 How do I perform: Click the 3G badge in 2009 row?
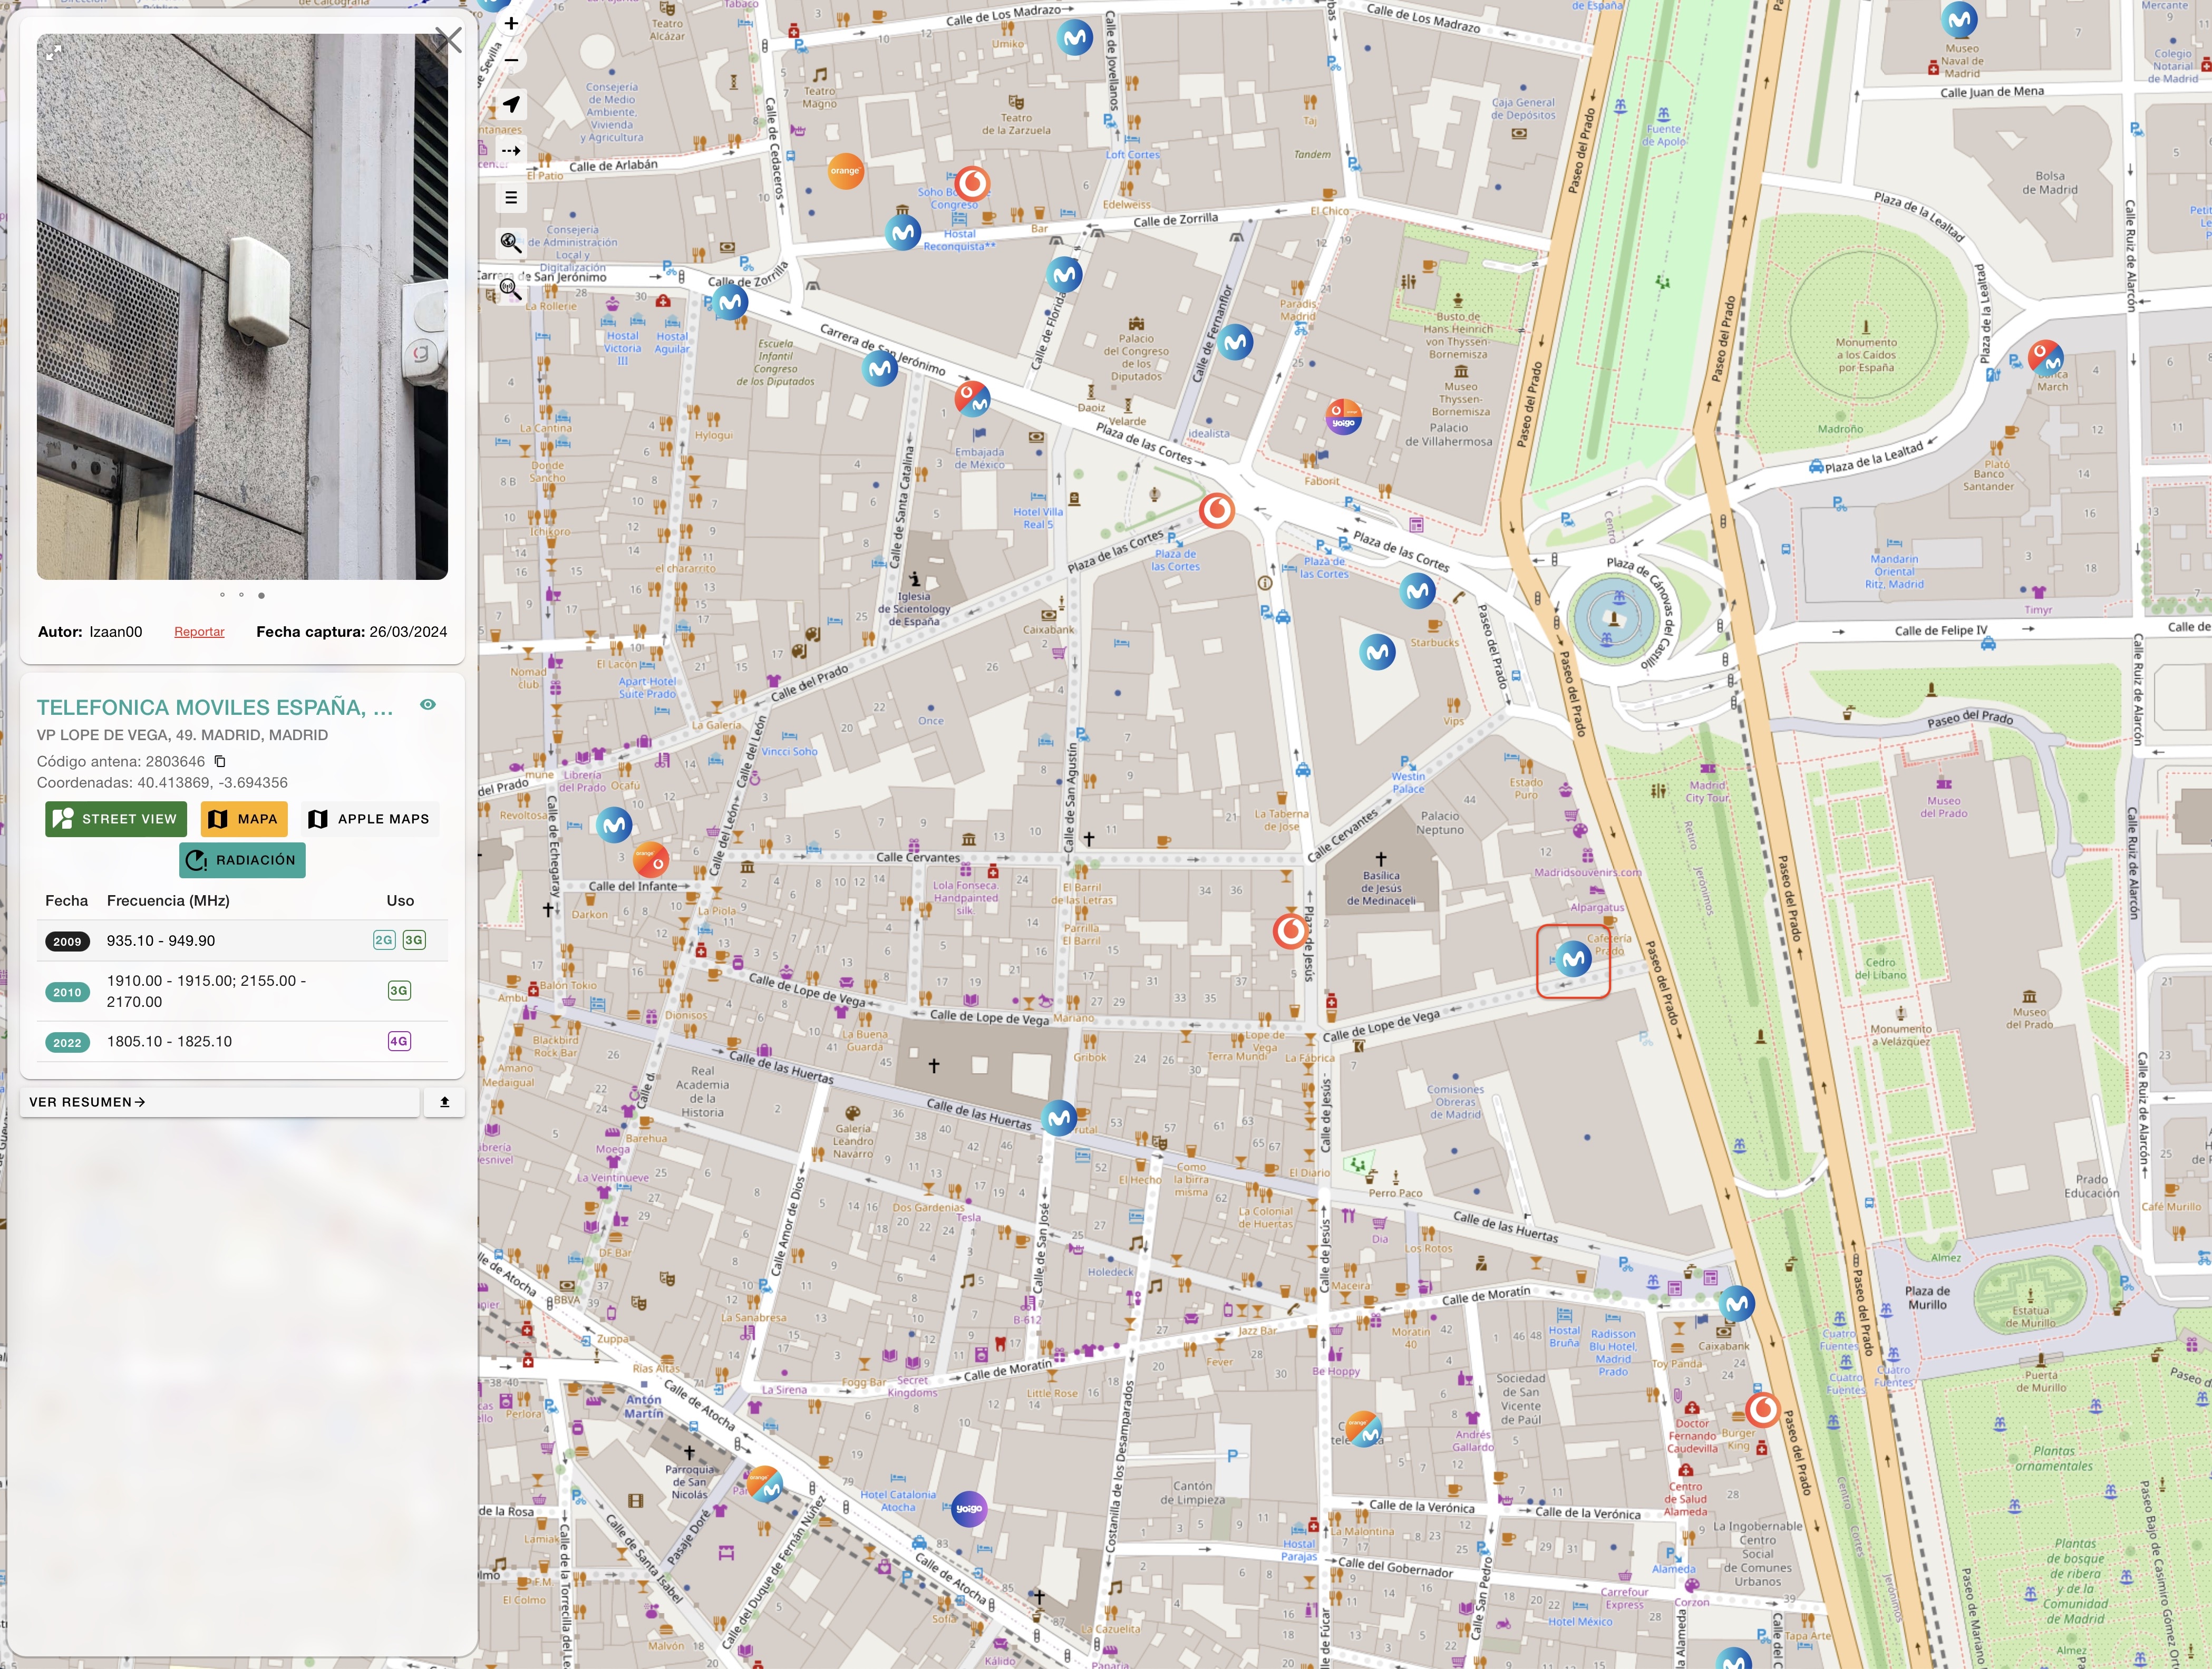click(414, 941)
